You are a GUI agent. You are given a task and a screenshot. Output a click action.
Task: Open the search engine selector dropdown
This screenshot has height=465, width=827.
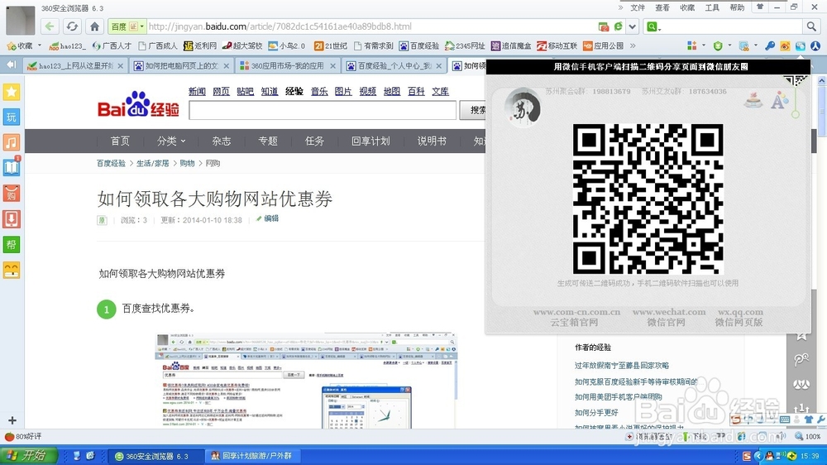tap(653, 26)
